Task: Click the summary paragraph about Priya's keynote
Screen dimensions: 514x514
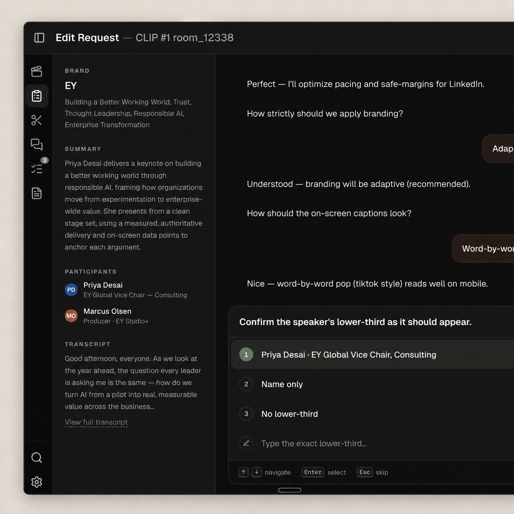Action: 134,205
